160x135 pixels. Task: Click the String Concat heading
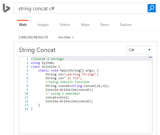[x=37, y=50]
